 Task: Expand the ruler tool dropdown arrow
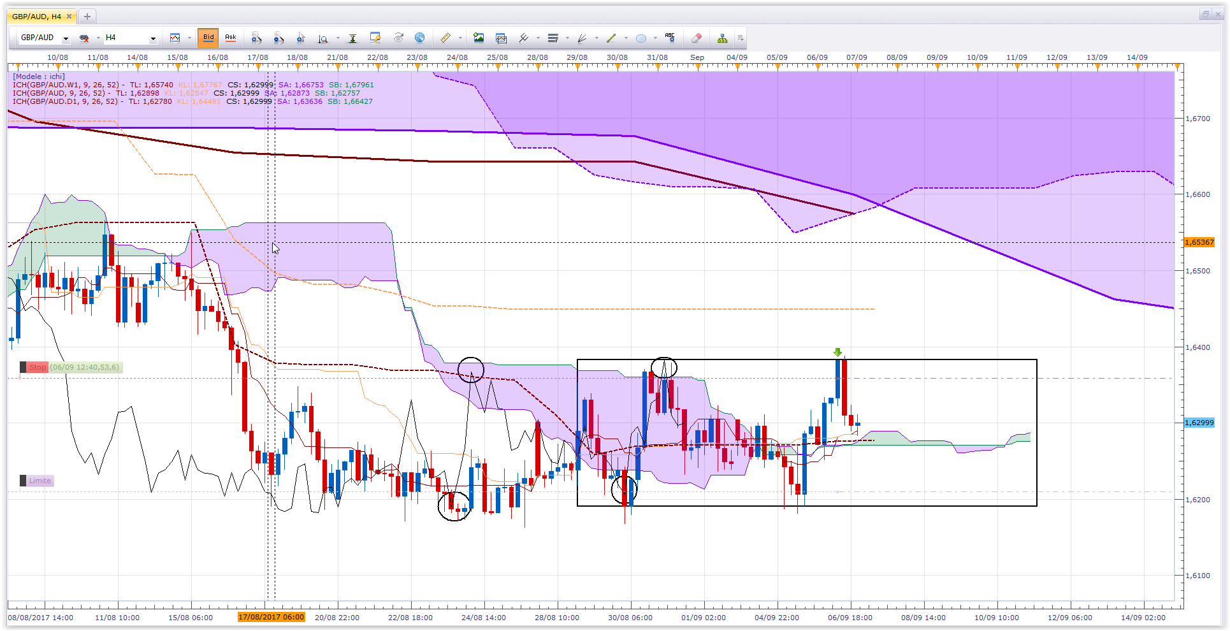459,38
